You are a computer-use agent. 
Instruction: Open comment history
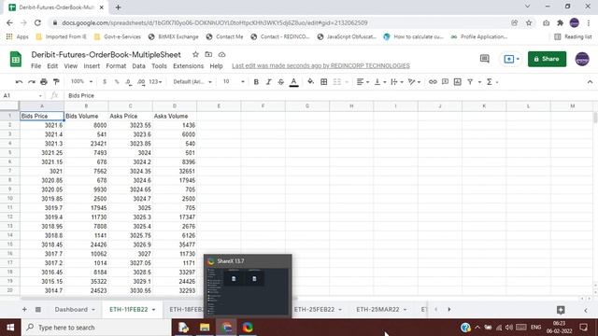[484, 59]
